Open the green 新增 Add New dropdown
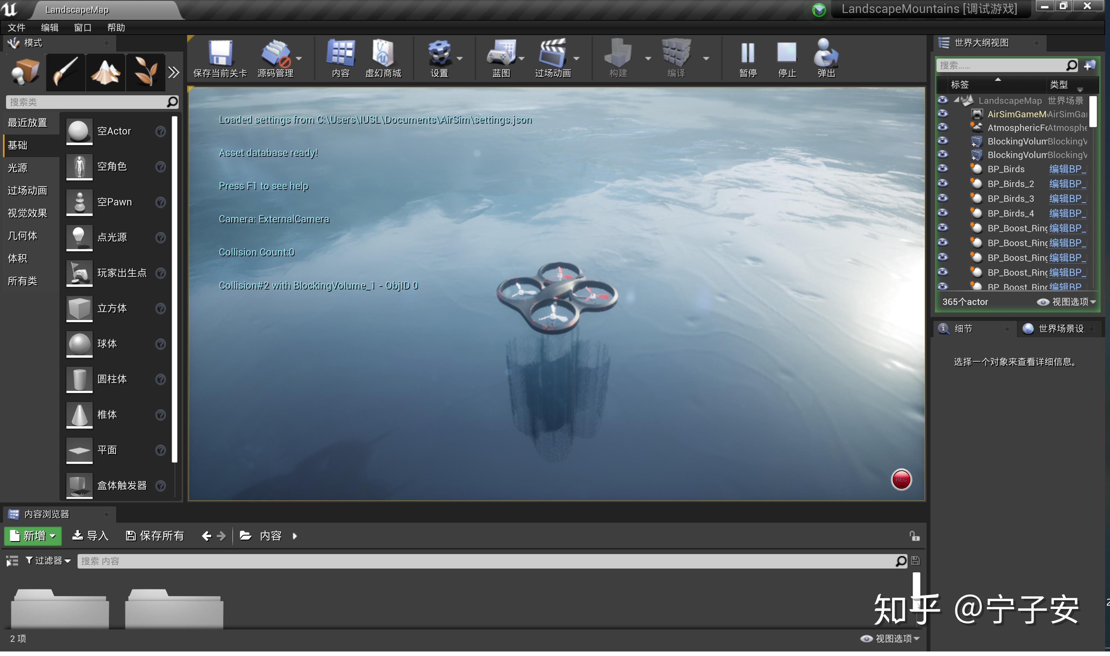1110x656 pixels. [33, 536]
